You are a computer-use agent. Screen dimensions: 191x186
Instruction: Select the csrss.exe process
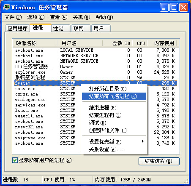coord(48,94)
